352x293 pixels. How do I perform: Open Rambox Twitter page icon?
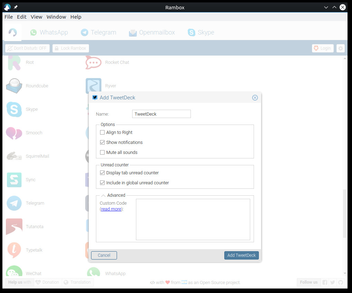click(333, 282)
